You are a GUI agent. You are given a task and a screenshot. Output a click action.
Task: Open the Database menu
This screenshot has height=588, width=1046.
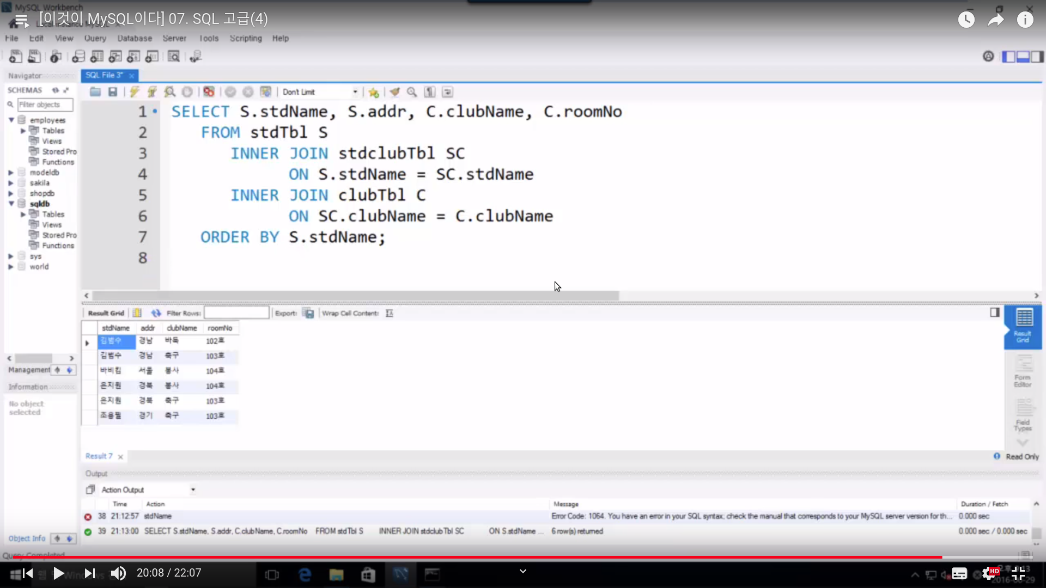pyautogui.click(x=135, y=38)
